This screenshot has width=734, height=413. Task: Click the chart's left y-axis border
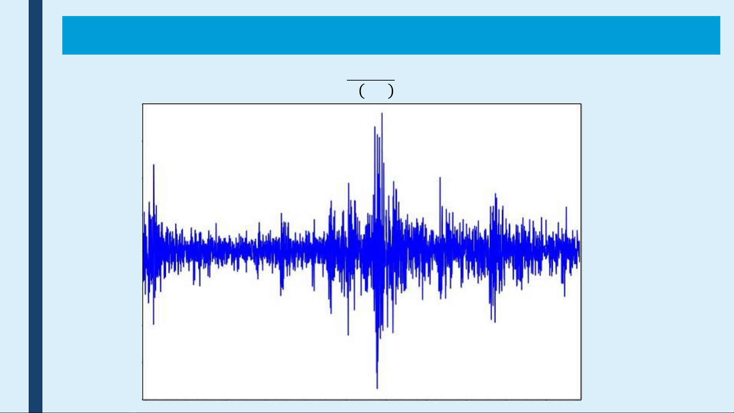[143, 252]
